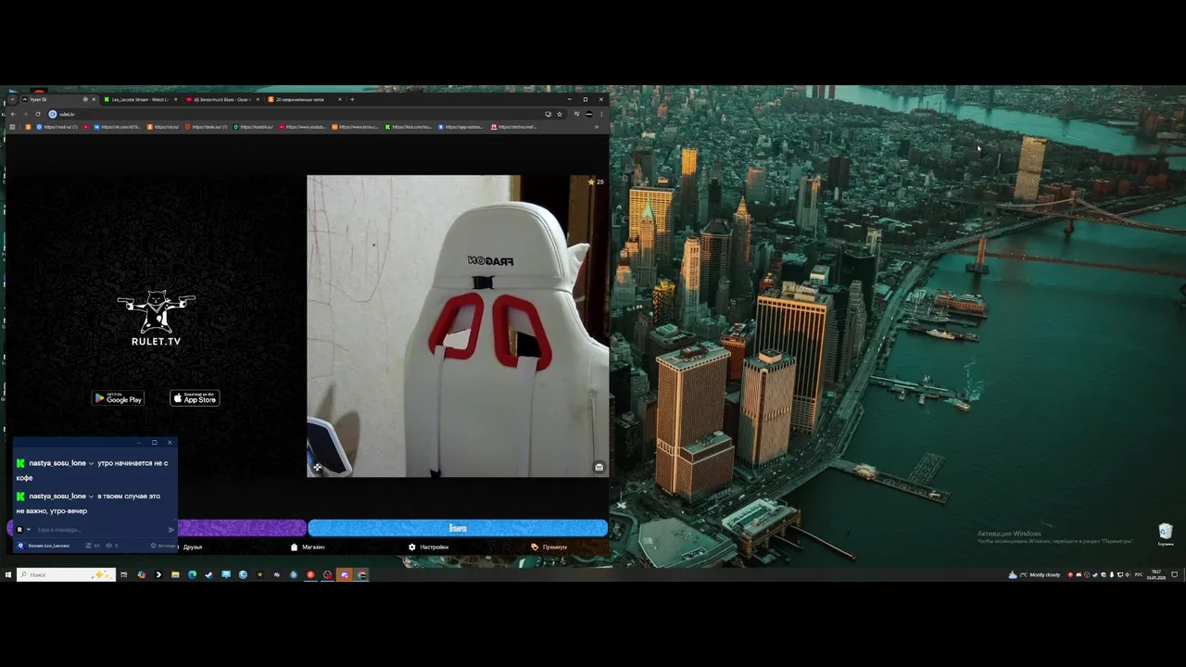Open the app.restream bookmark
1186x667 pixels.
click(461, 127)
